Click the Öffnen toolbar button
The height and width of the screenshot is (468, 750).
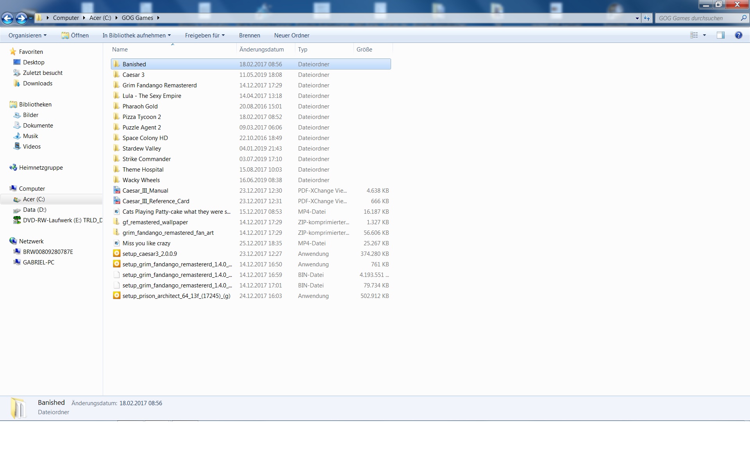click(x=75, y=35)
